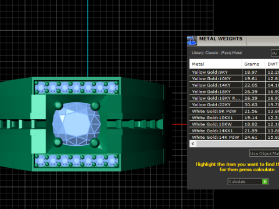
Task: Select the Yellow Gold:10KY row
Action: coord(234,78)
